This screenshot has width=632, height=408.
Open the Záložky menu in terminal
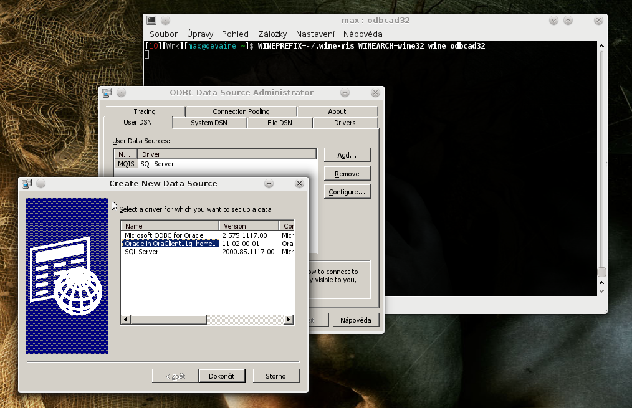pos(272,34)
